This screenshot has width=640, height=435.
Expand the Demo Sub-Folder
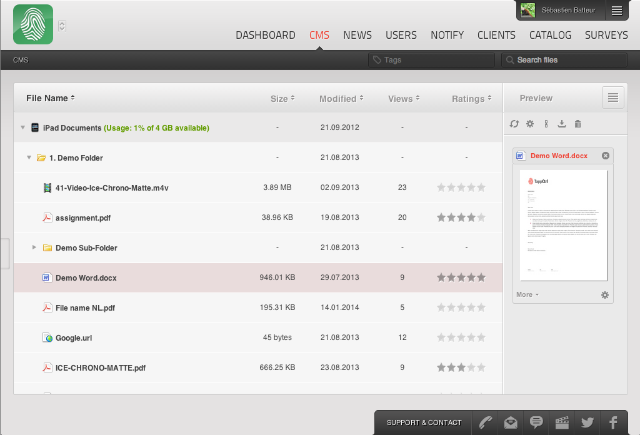click(34, 247)
